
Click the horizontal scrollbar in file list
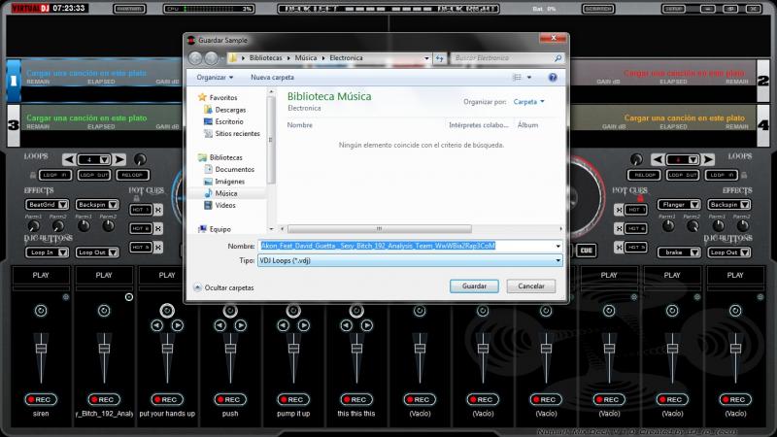379,228
